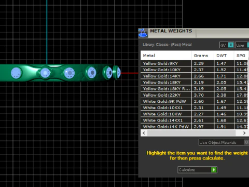The image size is (249, 187).
Task: Click the rightmost blue gem on the ring
Action: (x=119, y=72)
